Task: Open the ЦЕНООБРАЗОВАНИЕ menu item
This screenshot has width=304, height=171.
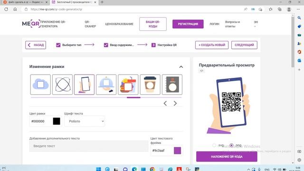Action: [x=119, y=24]
